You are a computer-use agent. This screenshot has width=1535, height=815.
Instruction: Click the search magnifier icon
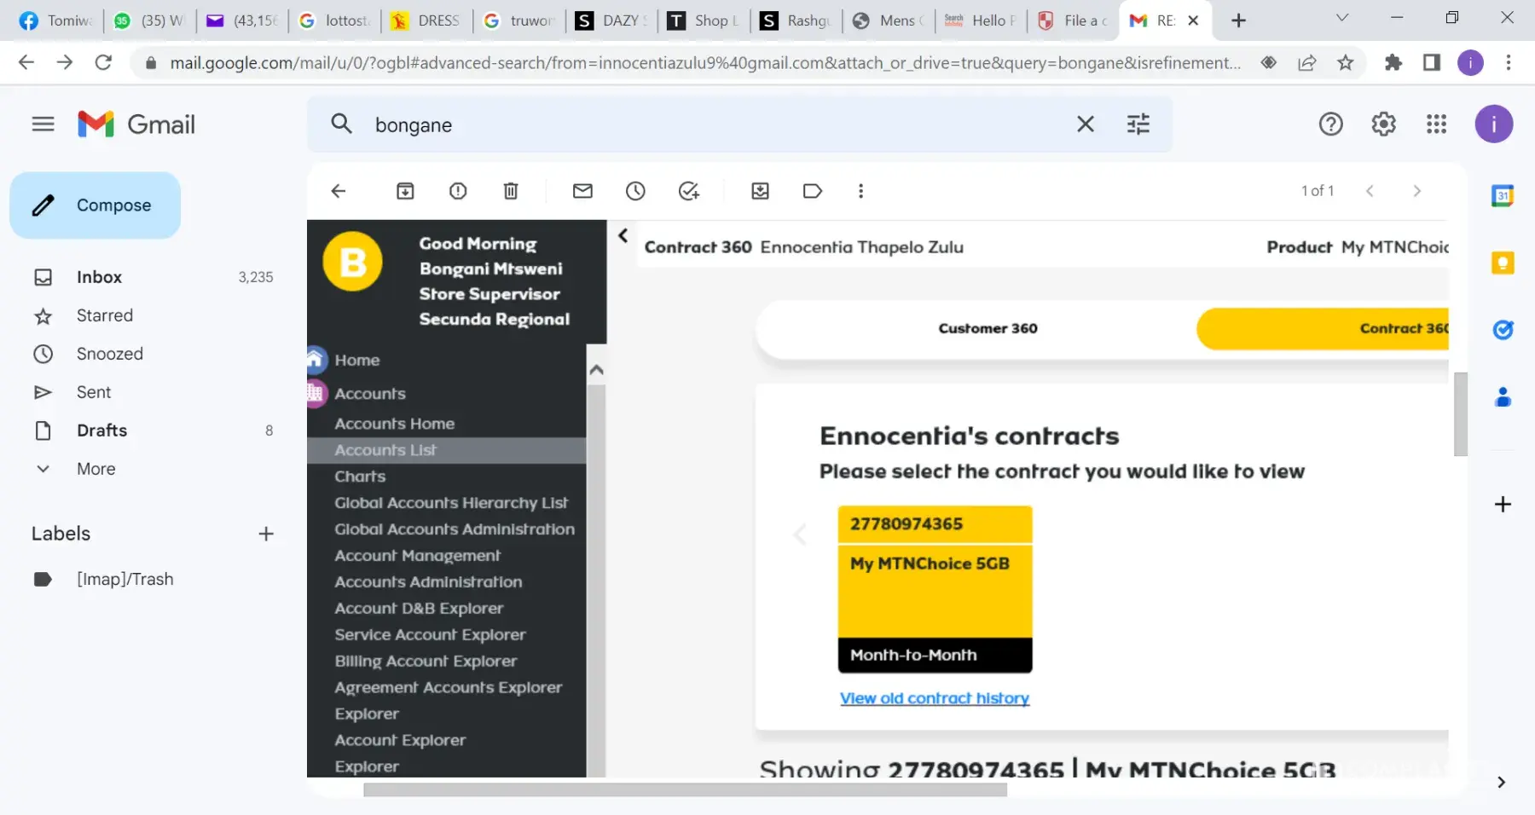pyautogui.click(x=341, y=124)
